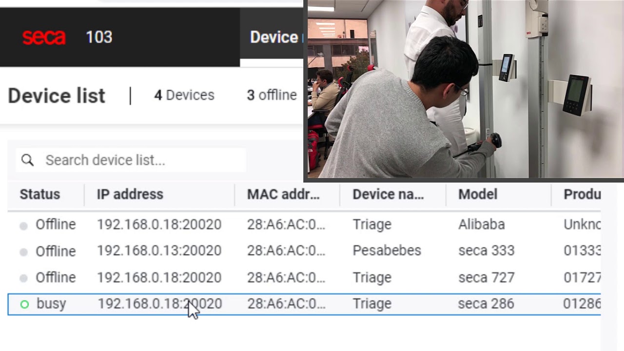Click the Pesabebes row offline status dot
This screenshot has height=351, width=624.
23,252
